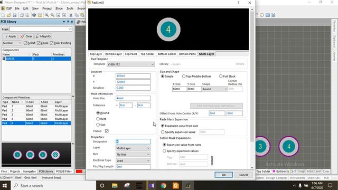
Task: Click the circle placement tool icon in toolbar
Action: (x=262, y=15)
